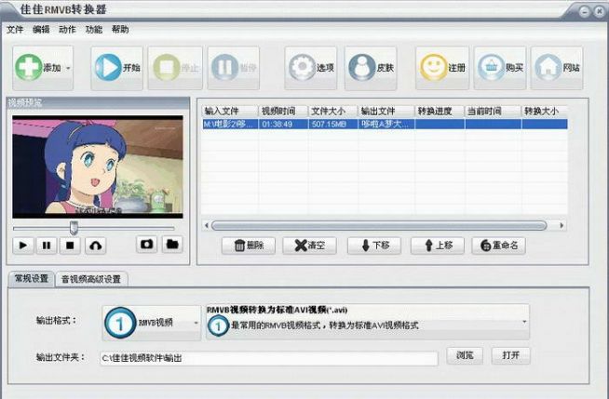Open the 帮助 menu
Viewport: 609px width, 399px height.
(120, 30)
